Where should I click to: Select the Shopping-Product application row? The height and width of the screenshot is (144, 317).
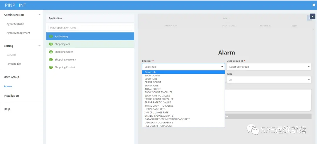click(90, 67)
